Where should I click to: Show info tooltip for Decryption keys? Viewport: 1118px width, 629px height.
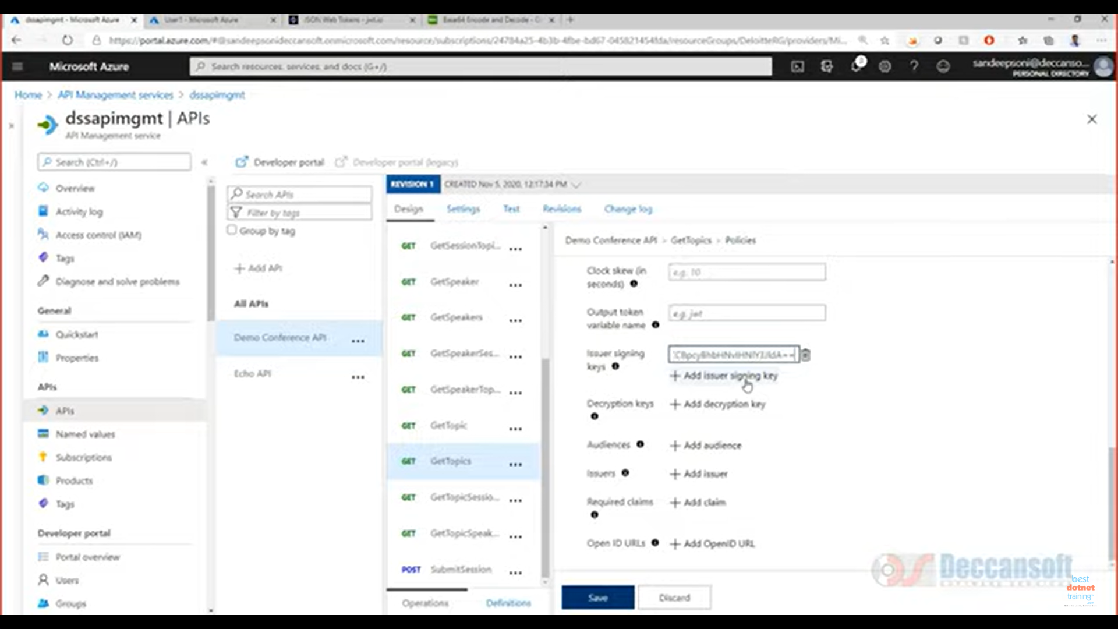coord(595,416)
